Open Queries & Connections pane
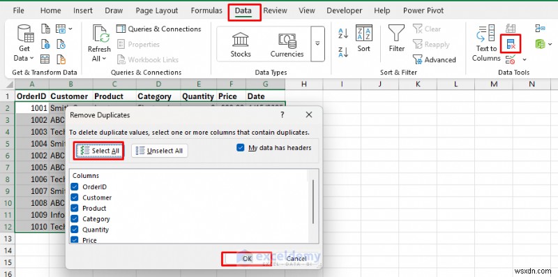This screenshot has width=558, height=277. 159,29
